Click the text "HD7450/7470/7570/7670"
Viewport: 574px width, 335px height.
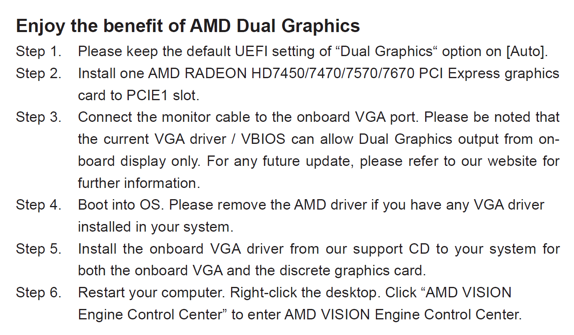pos(333,74)
